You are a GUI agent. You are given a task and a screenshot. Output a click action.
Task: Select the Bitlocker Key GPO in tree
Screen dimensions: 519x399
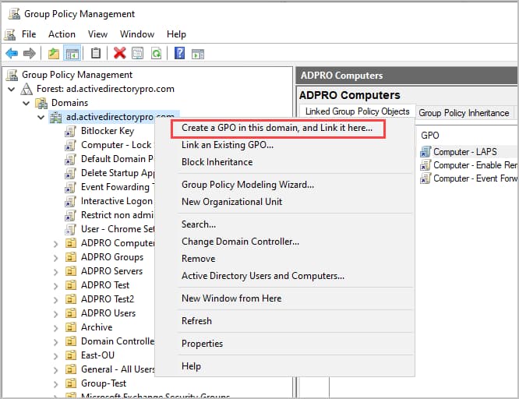[107, 131]
